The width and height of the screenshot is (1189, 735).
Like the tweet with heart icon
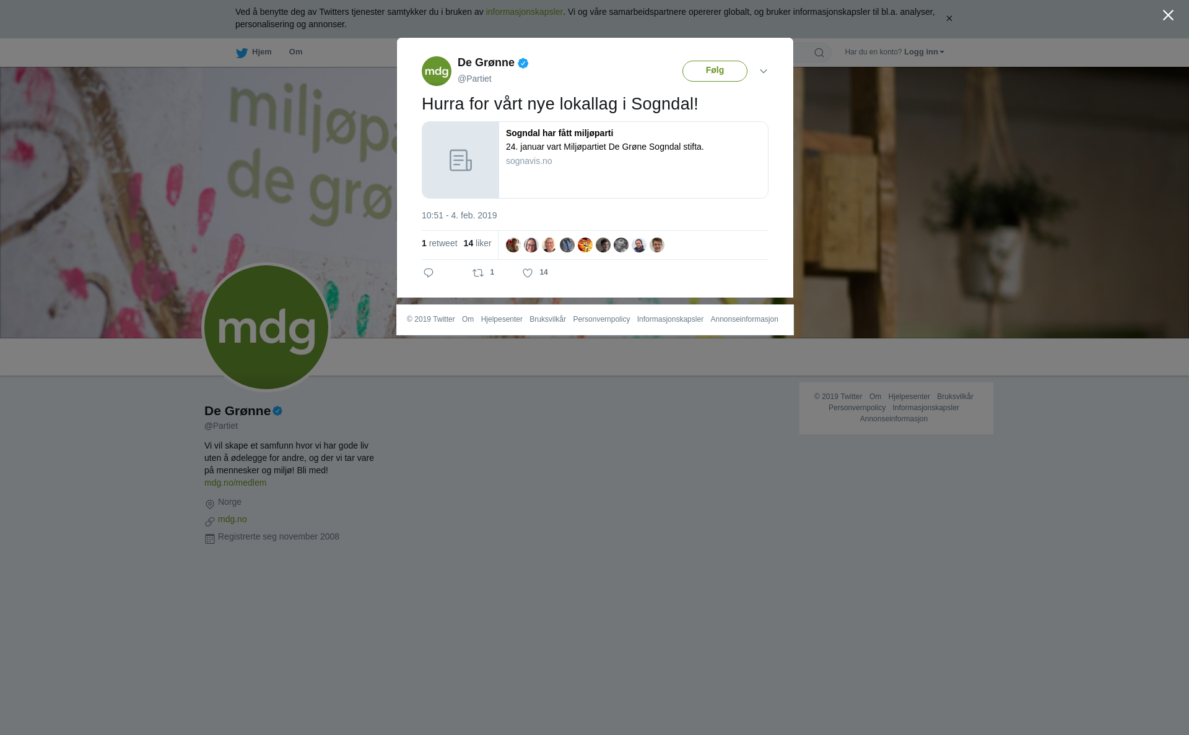click(x=528, y=273)
